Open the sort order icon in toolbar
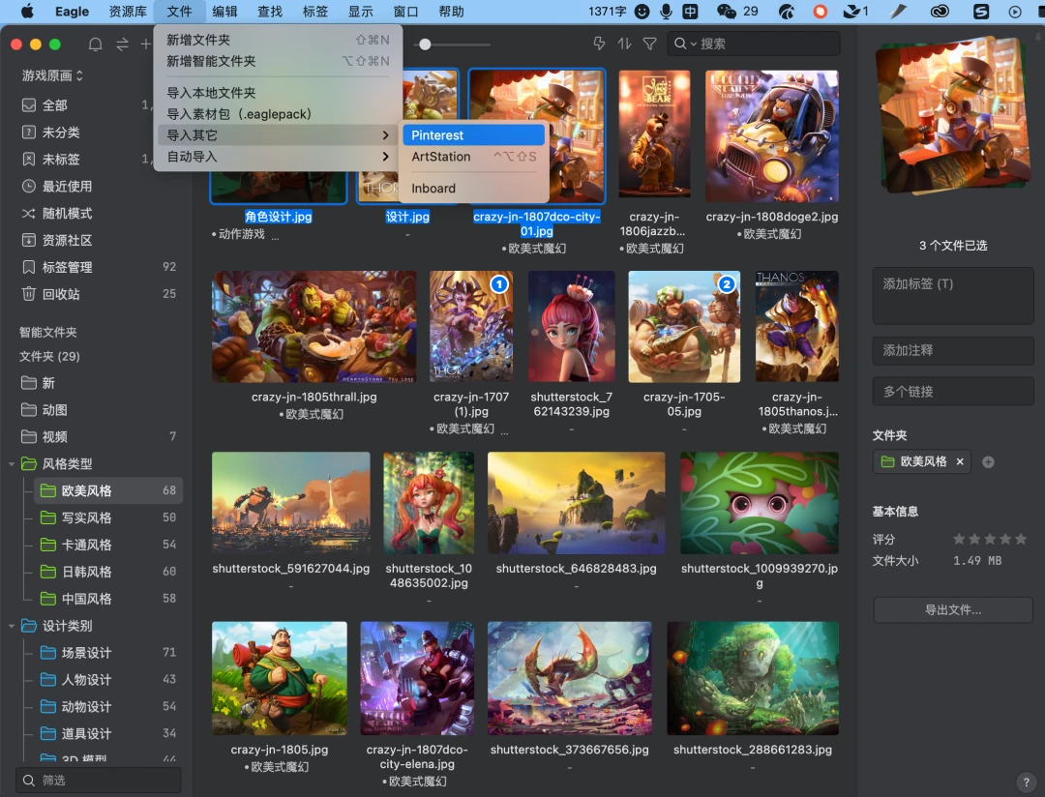The image size is (1045, 797). click(624, 44)
